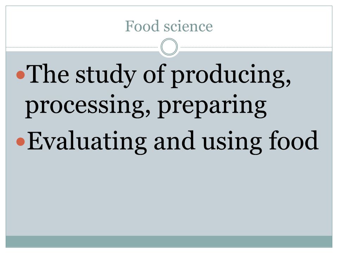338x253 pixels.
Task: Click the word 'science' in the title
Action: pos(188,27)
